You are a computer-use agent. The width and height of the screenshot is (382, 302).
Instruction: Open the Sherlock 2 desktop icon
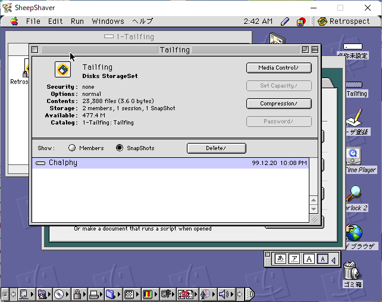[355, 194]
